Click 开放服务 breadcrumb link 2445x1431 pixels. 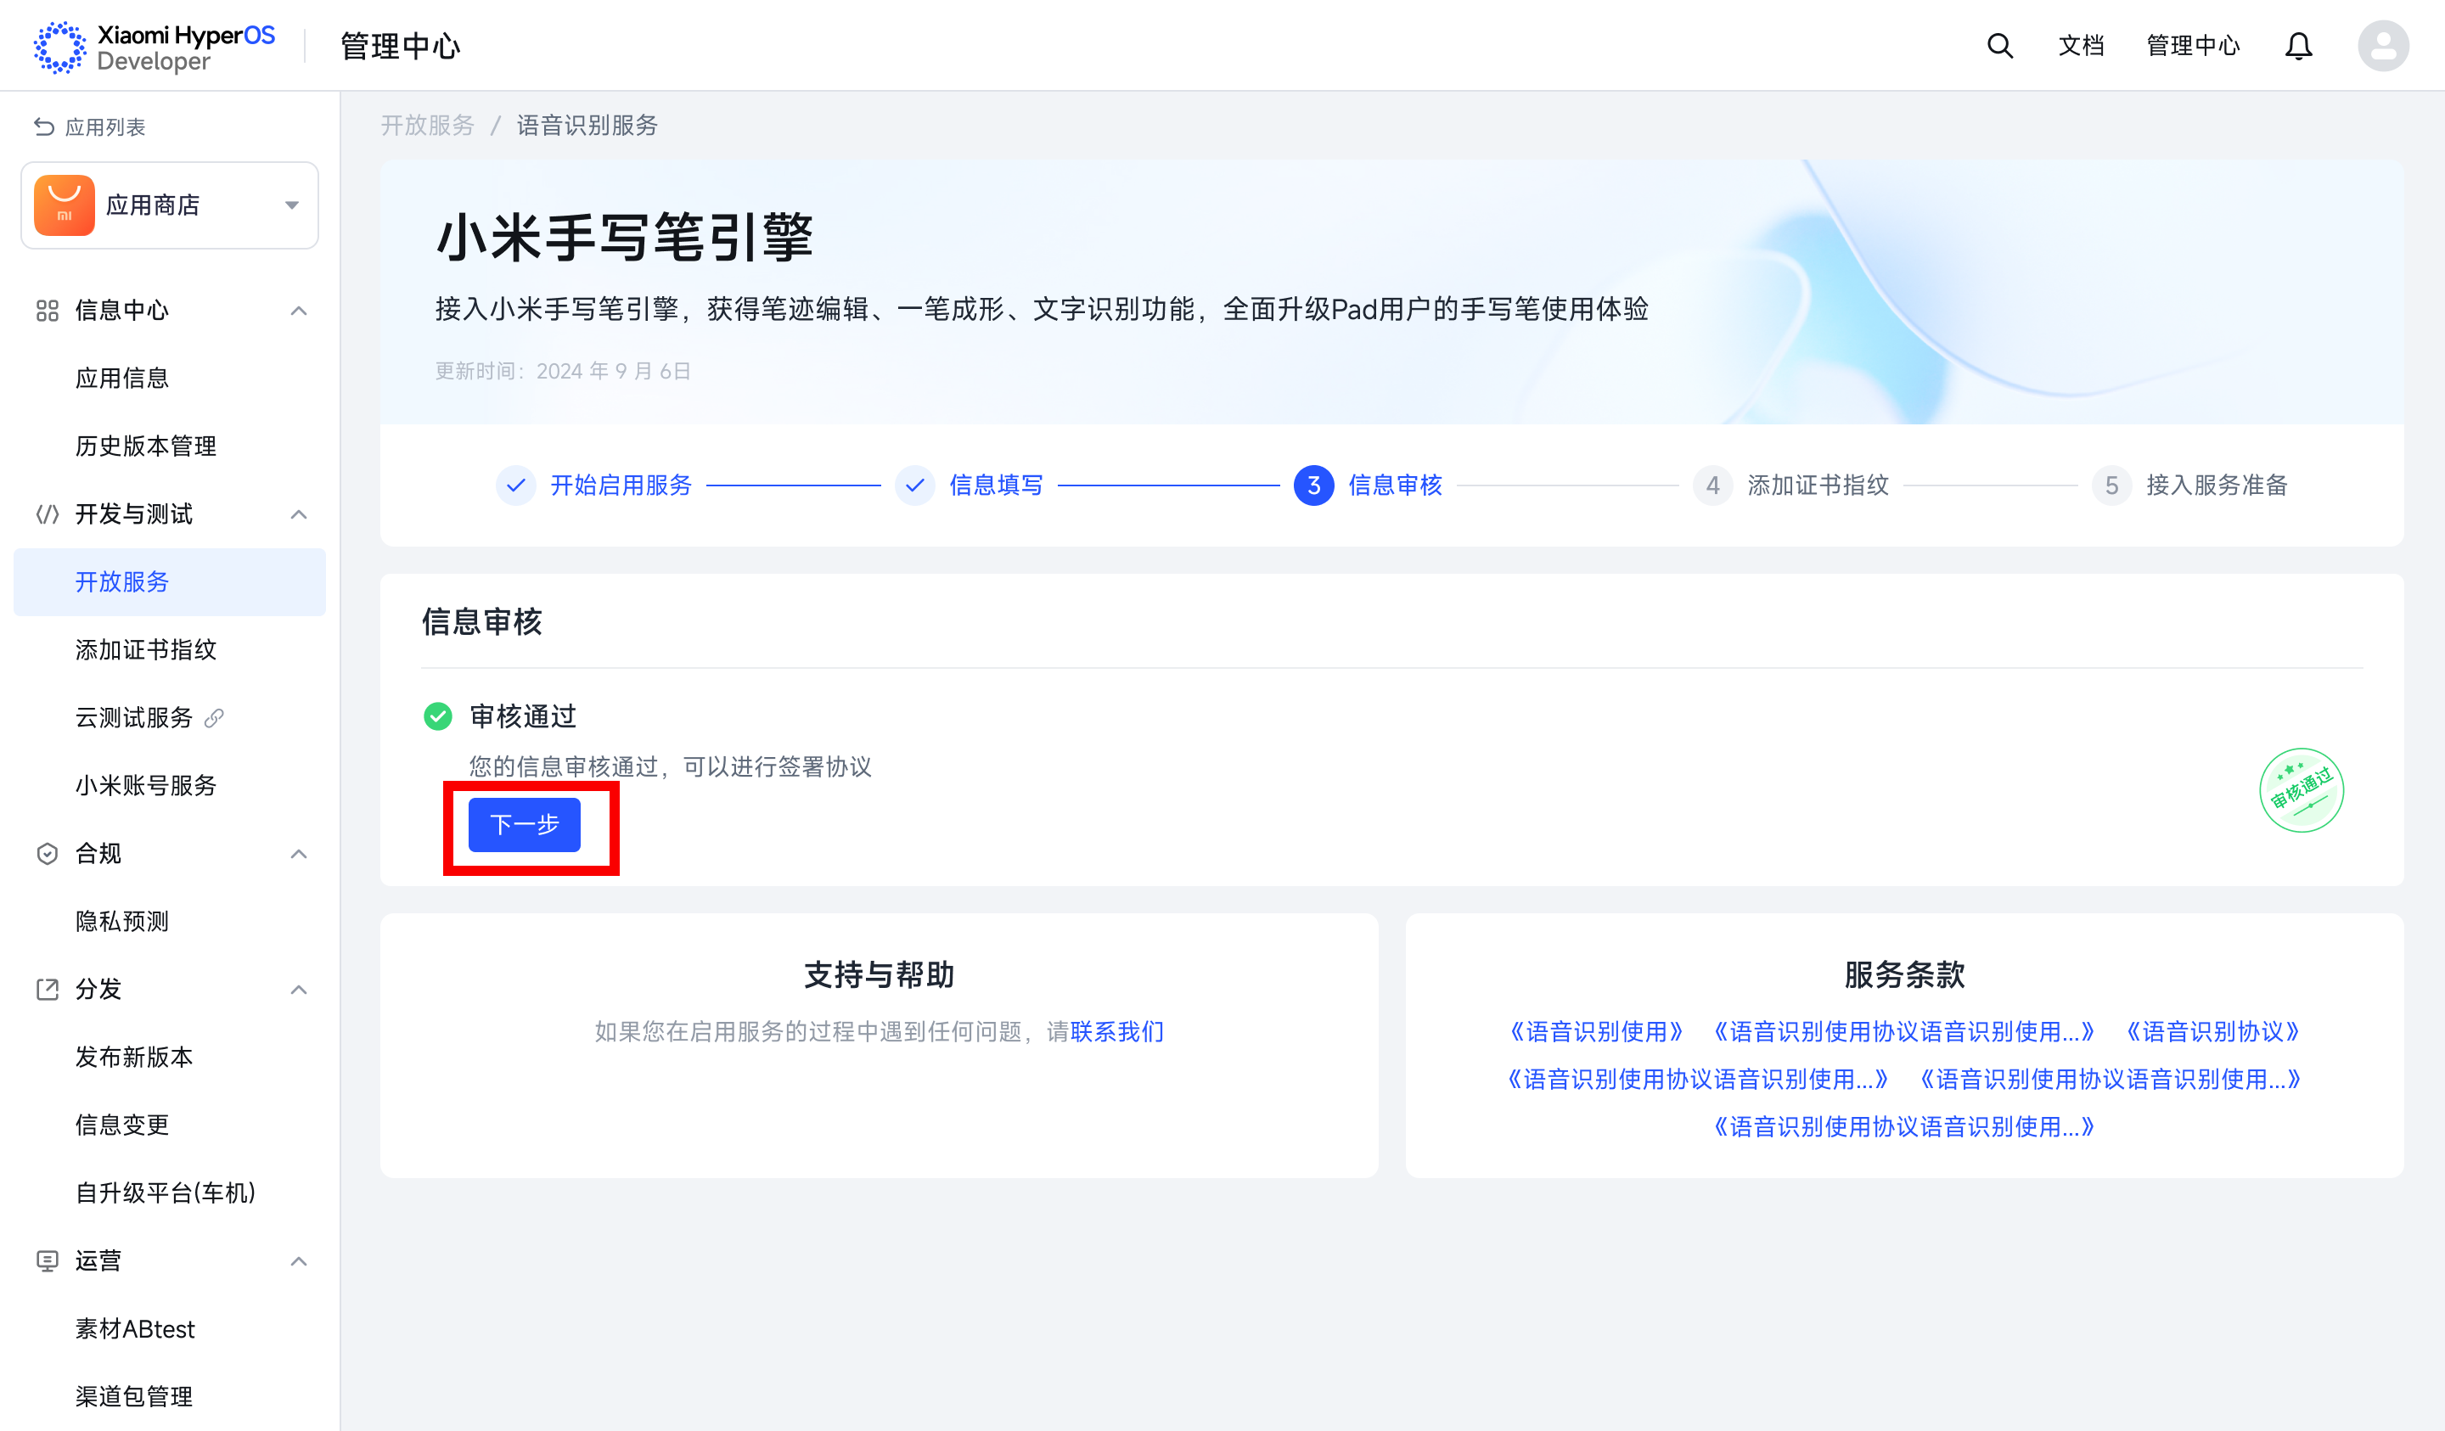(427, 125)
